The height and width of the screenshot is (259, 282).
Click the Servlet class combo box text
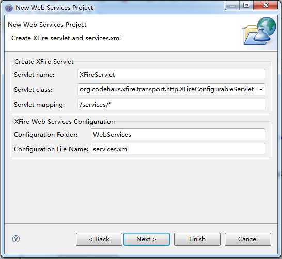click(x=166, y=89)
